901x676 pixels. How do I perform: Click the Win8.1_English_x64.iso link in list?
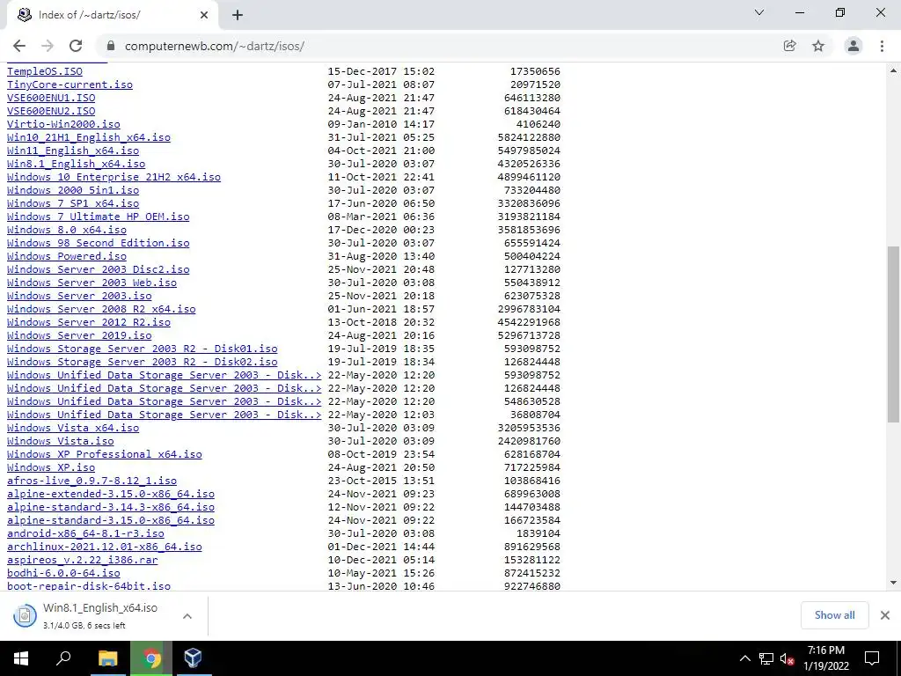tap(76, 164)
